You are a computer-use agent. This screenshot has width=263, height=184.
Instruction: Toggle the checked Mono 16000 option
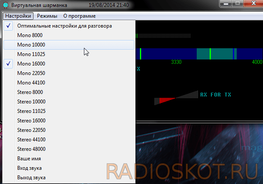[x=69, y=64]
